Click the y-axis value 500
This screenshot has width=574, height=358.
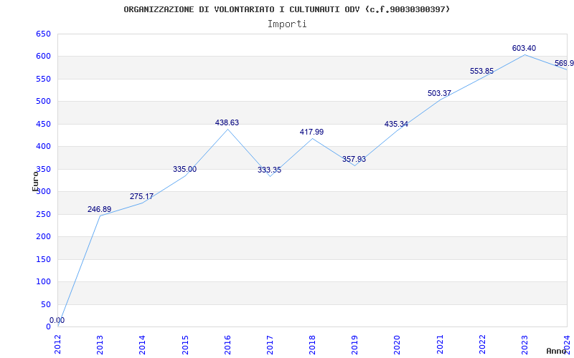[43, 101]
